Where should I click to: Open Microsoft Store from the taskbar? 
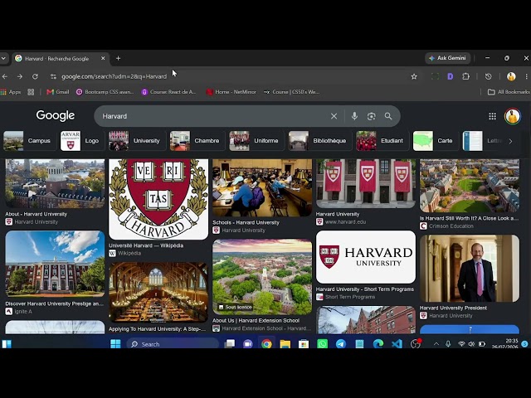304,344
